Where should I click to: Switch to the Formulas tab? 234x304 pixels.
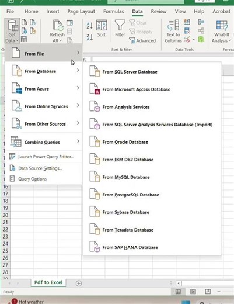pos(113,12)
